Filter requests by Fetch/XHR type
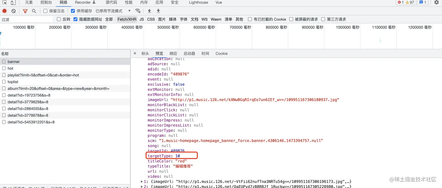442x188 pixels. [127, 19]
